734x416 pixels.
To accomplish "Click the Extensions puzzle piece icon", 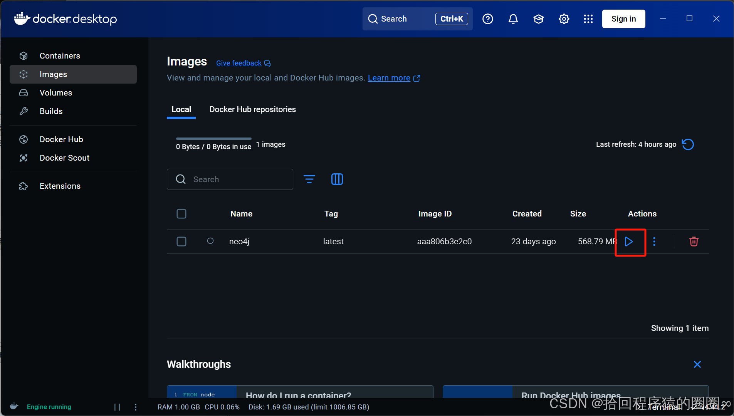I will (x=24, y=186).
